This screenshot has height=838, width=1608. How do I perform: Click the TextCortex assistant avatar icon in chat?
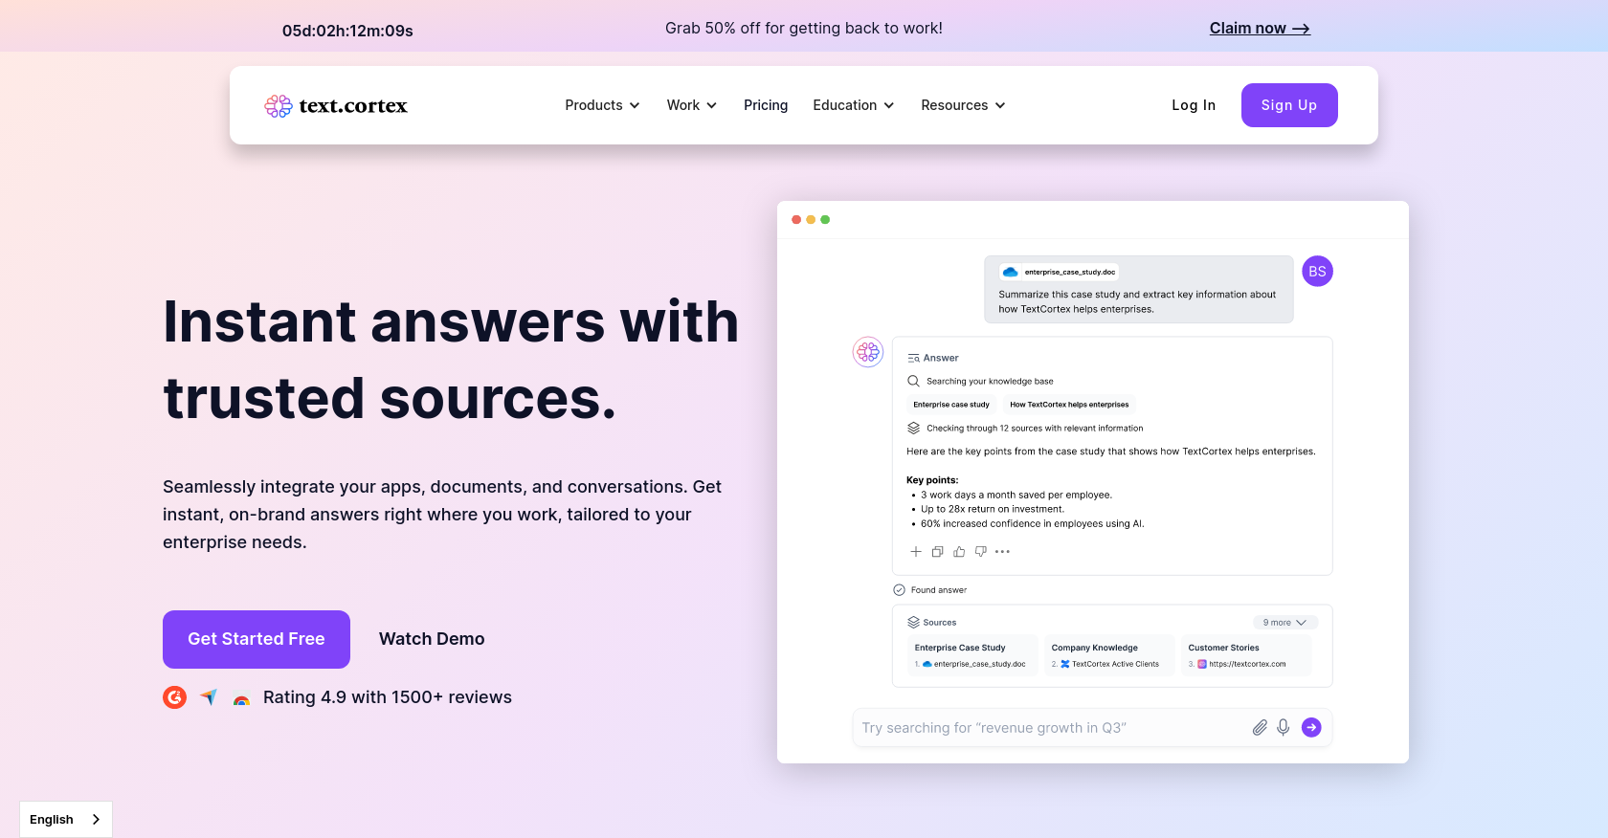[x=868, y=352]
